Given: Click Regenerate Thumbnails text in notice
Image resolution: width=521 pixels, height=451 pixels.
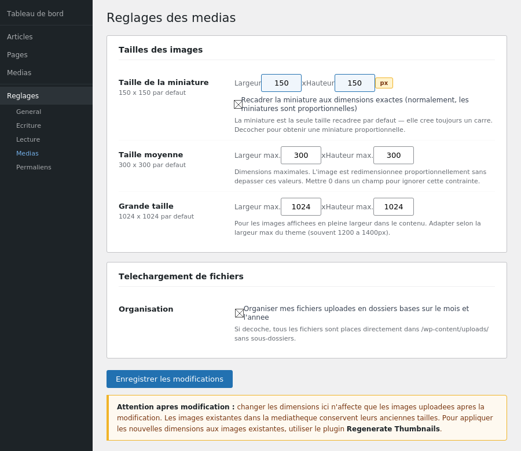Looking at the screenshot, I should point(393,429).
